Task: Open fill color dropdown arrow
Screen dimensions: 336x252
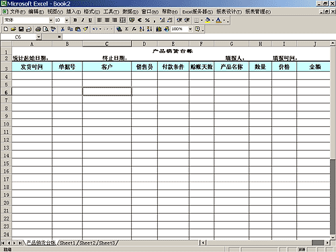Action: 213,20
